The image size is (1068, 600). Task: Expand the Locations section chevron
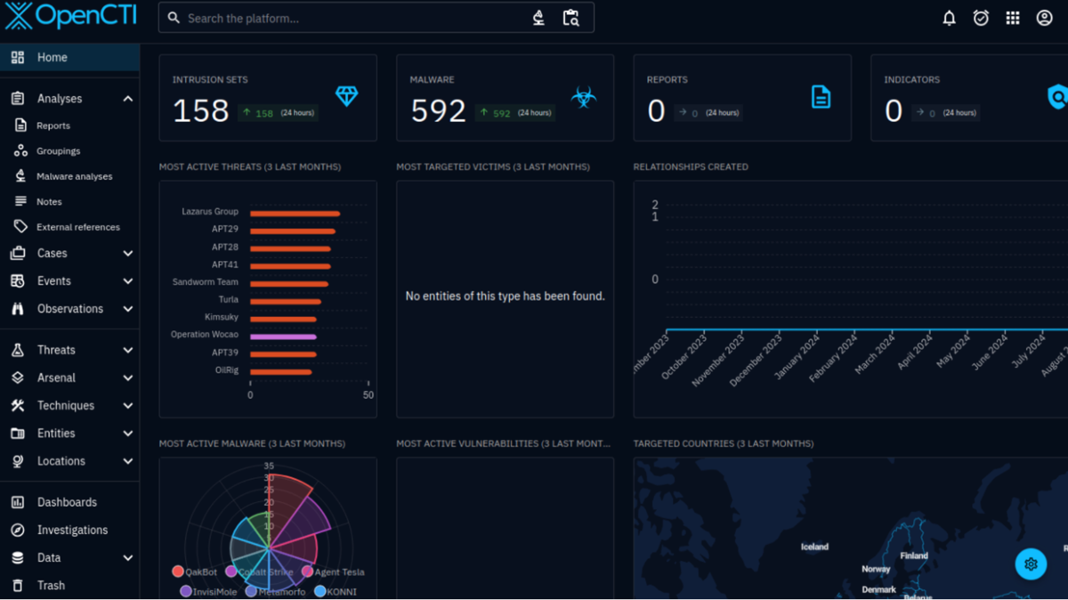point(128,461)
